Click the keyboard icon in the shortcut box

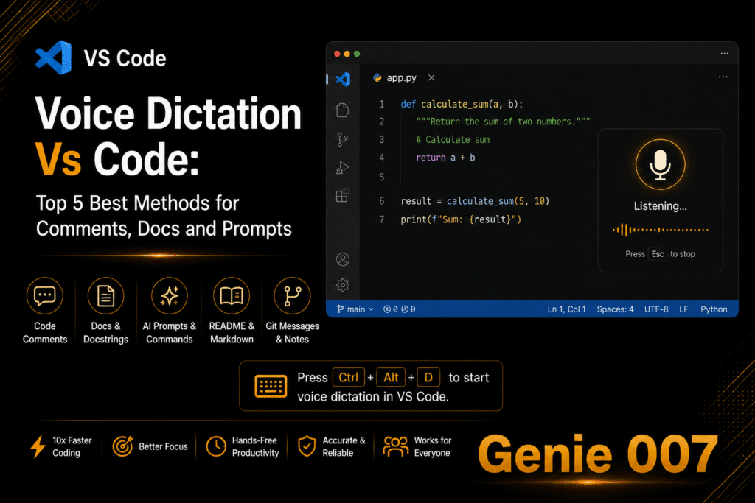[x=271, y=386]
